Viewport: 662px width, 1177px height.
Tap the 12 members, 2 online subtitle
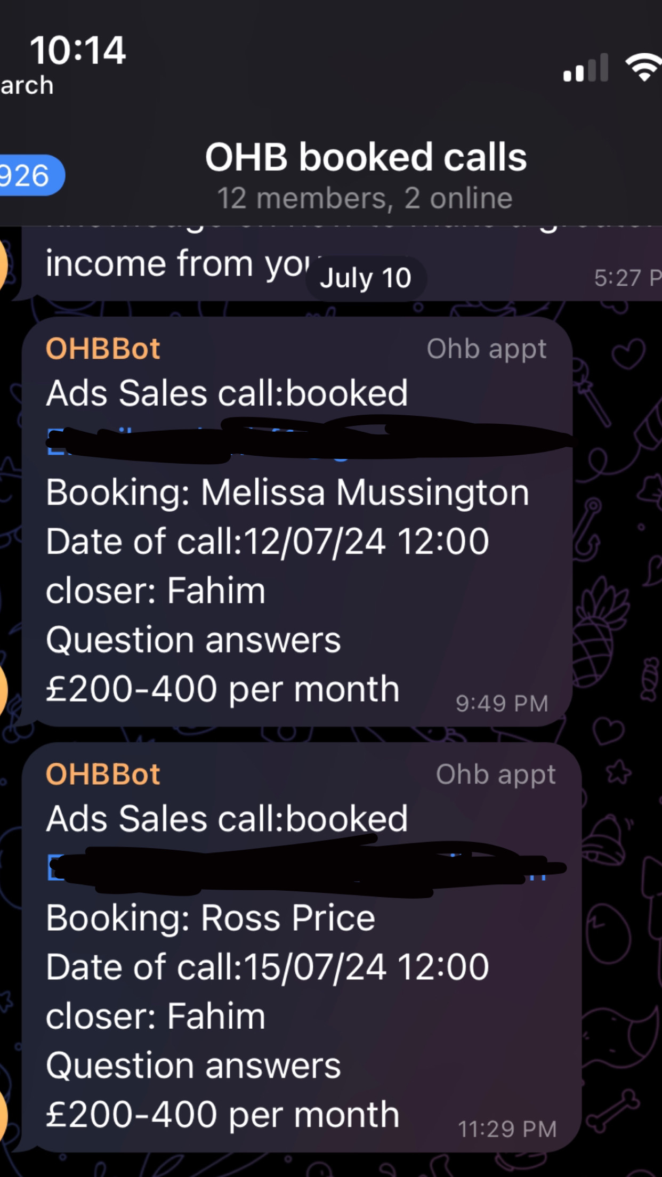[x=365, y=198]
